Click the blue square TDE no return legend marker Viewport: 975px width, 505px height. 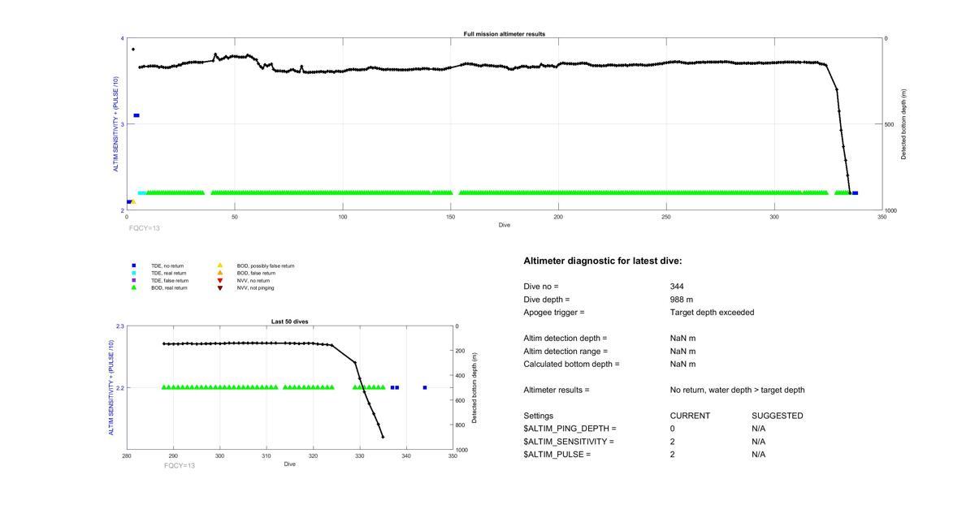134,265
